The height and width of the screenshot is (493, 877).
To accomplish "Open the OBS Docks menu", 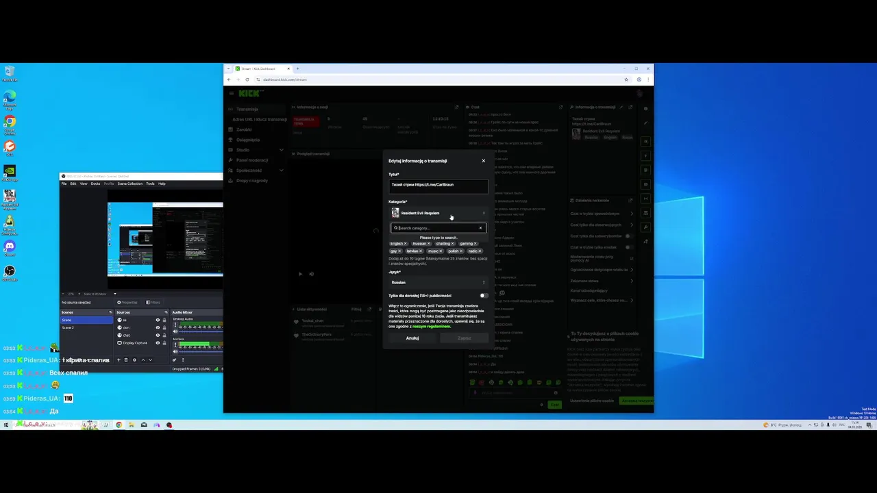I will pyautogui.click(x=95, y=184).
